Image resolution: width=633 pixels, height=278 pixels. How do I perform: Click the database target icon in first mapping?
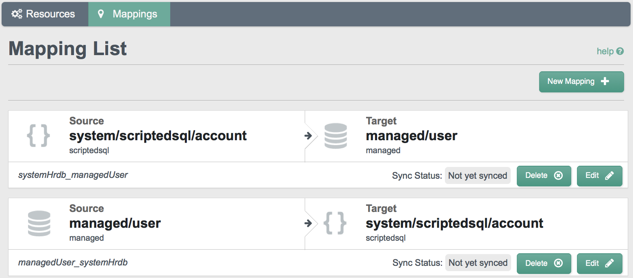pos(336,136)
